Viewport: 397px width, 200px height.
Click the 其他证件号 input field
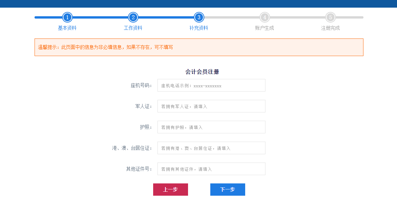point(211,169)
